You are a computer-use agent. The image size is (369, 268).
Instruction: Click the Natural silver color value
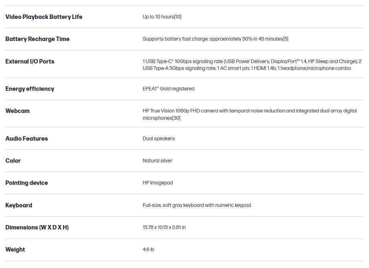(158, 161)
